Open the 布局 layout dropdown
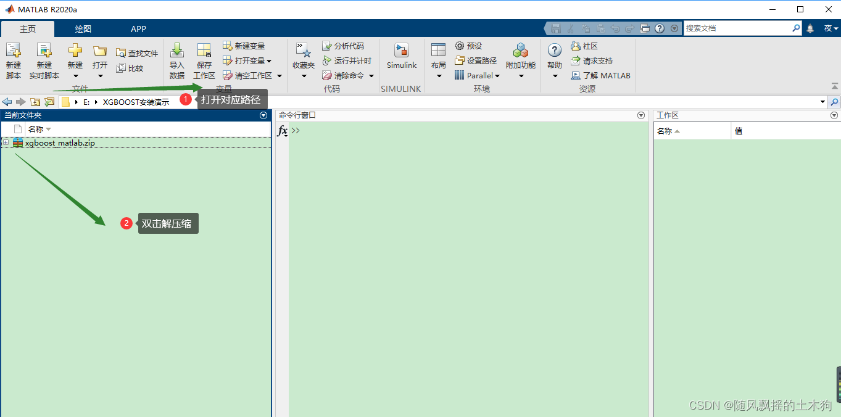 (x=439, y=76)
